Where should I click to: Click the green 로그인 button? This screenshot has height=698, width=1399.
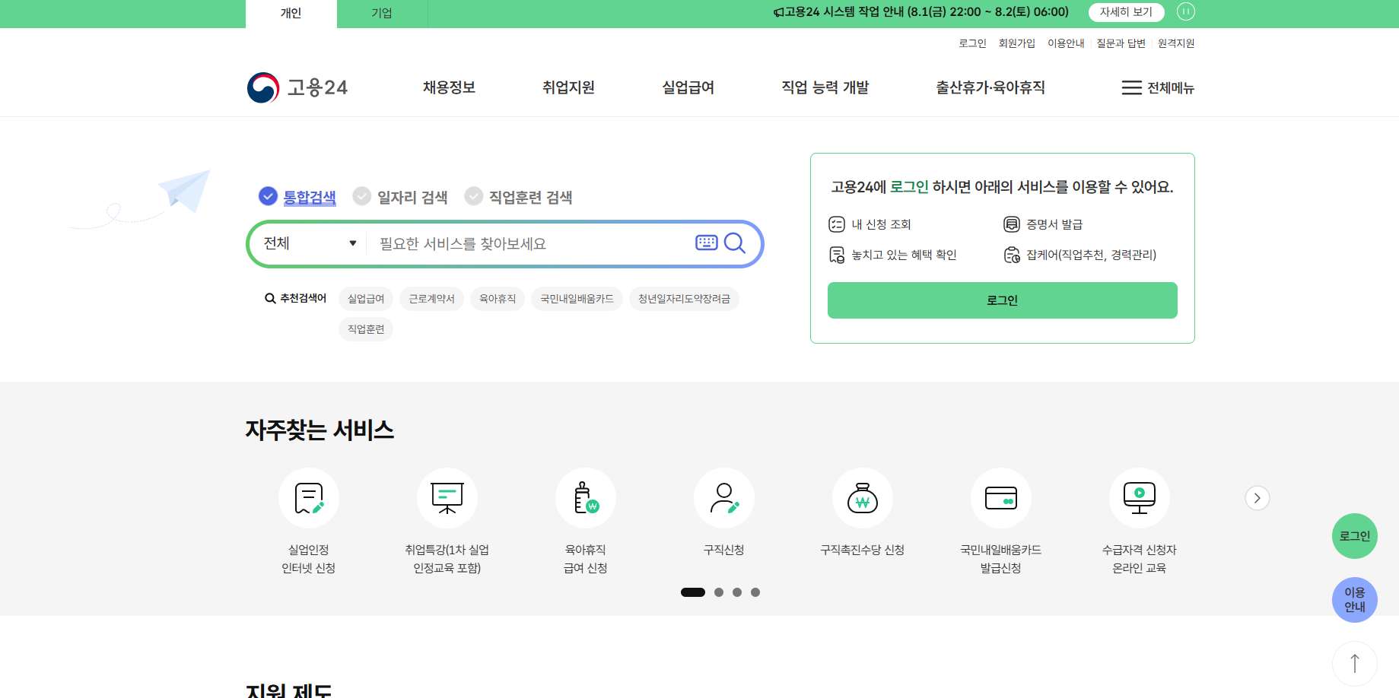(x=1002, y=300)
